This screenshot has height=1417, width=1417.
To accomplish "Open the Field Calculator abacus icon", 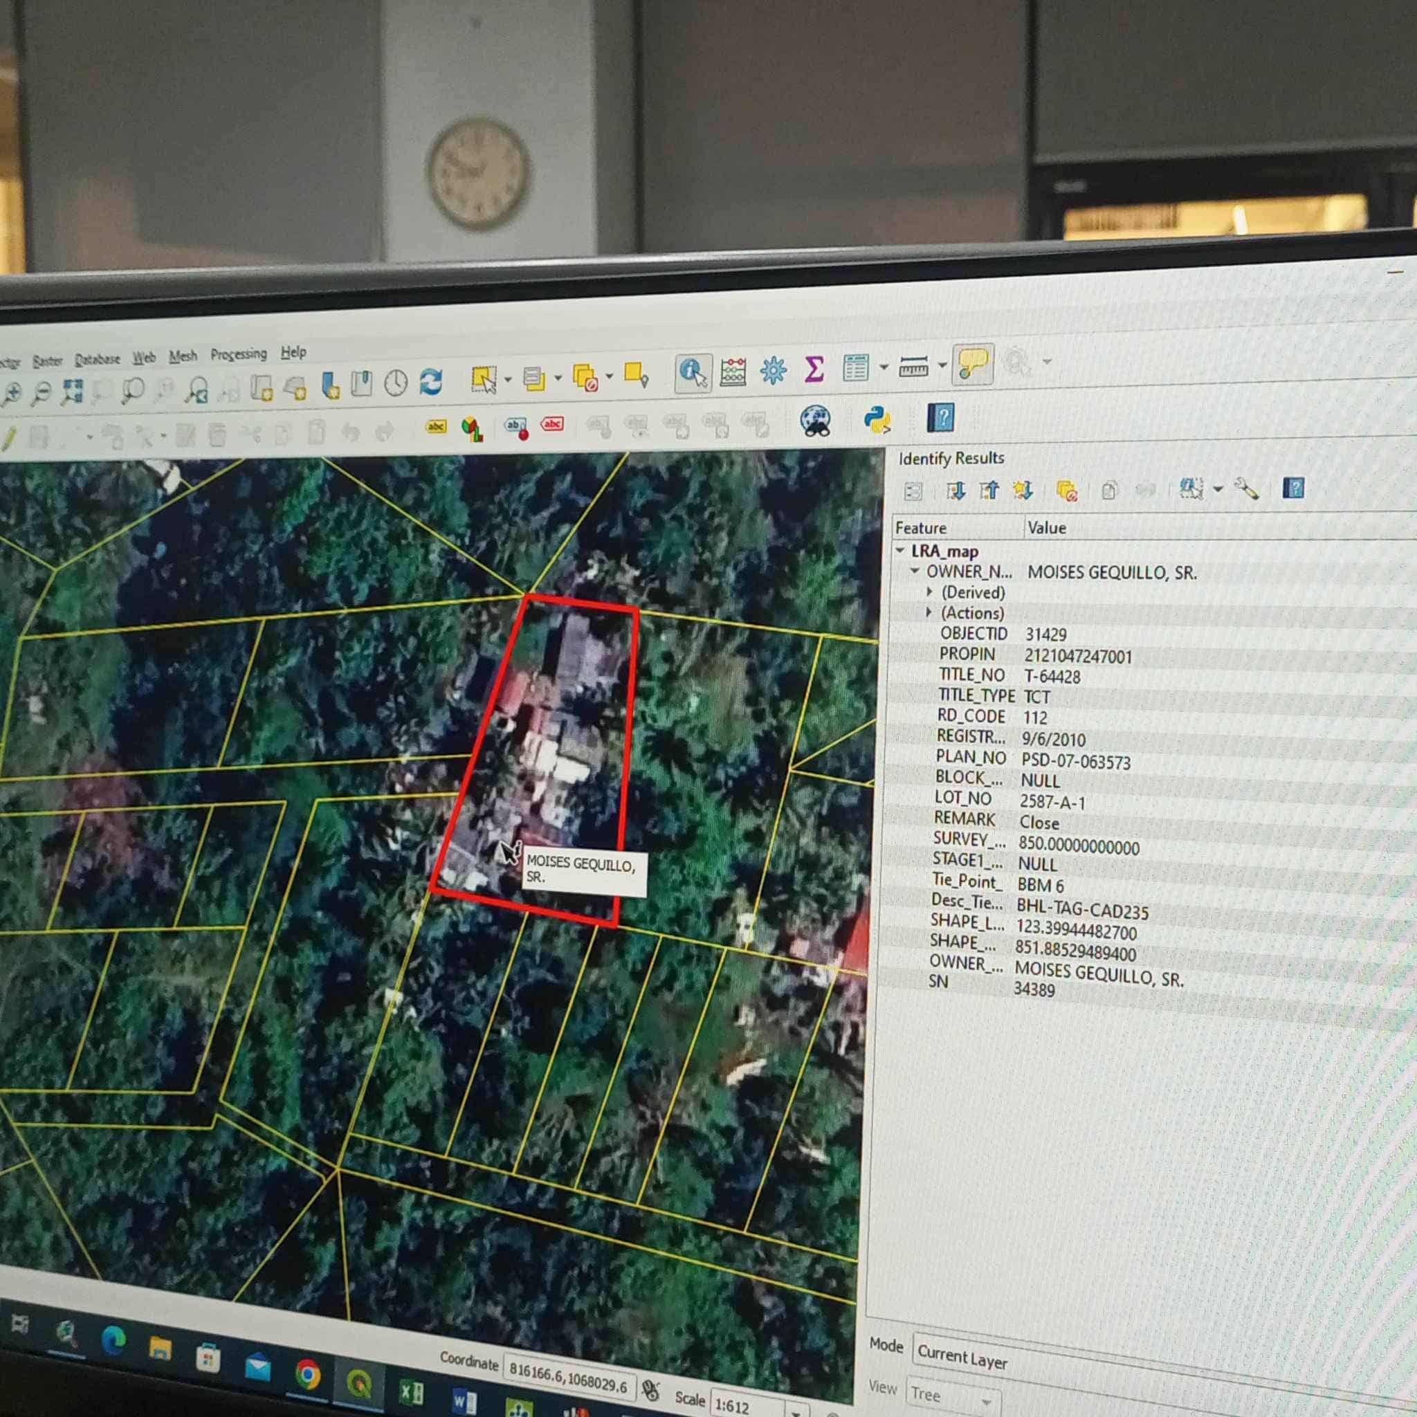I will click(733, 372).
